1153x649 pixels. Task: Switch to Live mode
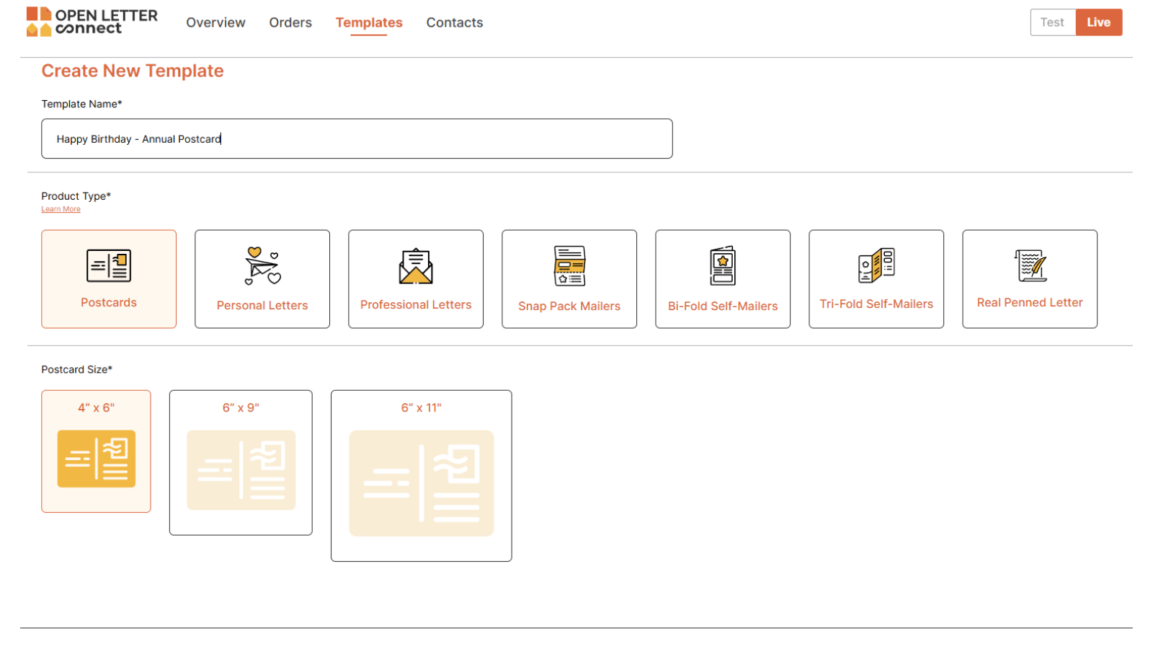pyautogui.click(x=1098, y=22)
